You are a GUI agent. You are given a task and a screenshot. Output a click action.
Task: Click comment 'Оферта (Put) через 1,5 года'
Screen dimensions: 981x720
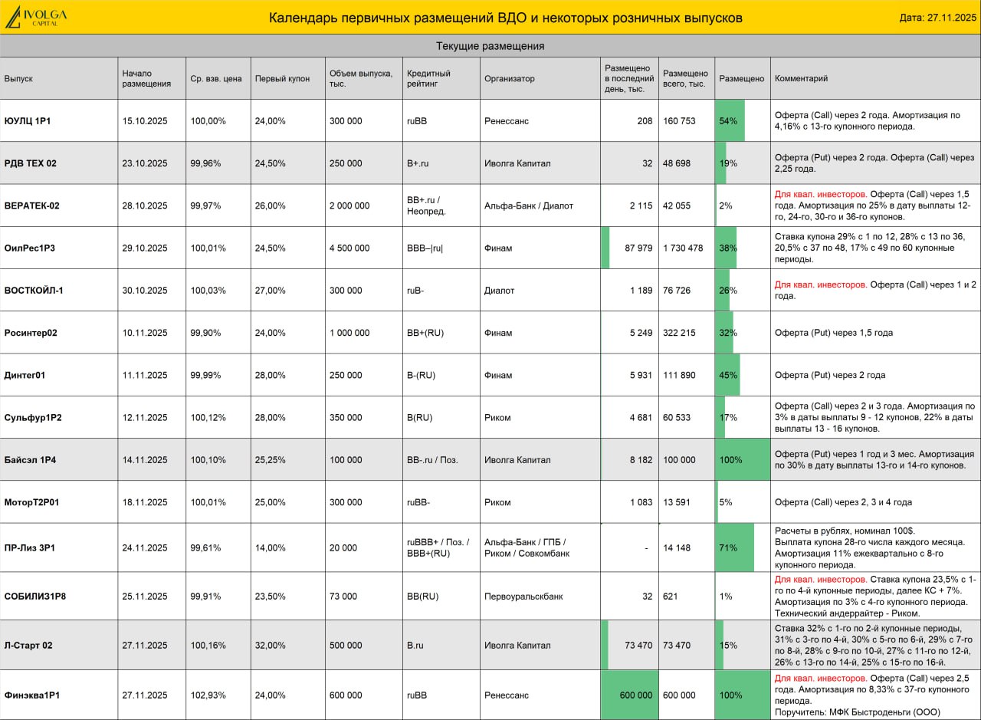click(x=834, y=333)
